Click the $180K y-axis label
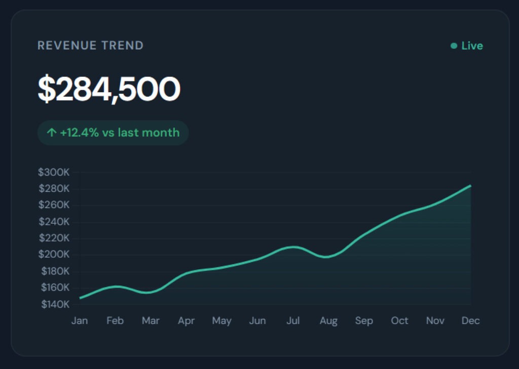The height and width of the screenshot is (369, 519). 55,271
